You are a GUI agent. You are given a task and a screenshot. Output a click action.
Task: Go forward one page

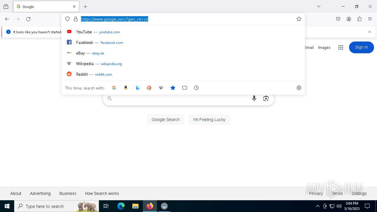(18, 19)
